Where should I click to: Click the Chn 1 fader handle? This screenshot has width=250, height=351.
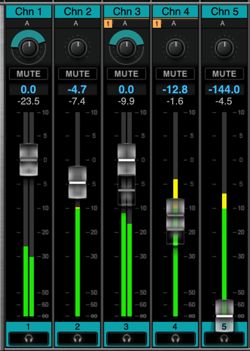pos(28,159)
